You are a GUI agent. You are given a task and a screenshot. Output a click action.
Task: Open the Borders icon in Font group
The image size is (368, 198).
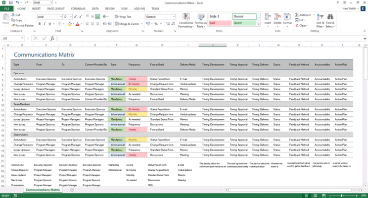[x=60, y=24]
